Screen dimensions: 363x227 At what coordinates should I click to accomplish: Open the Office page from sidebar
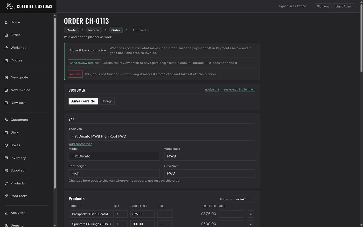point(16,35)
